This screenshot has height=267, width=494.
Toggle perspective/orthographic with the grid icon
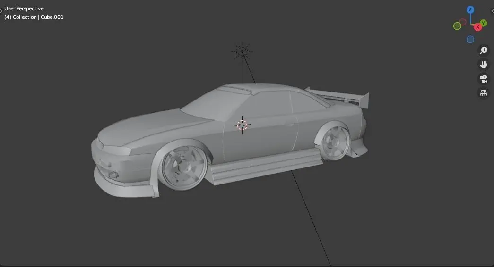pyautogui.click(x=483, y=93)
